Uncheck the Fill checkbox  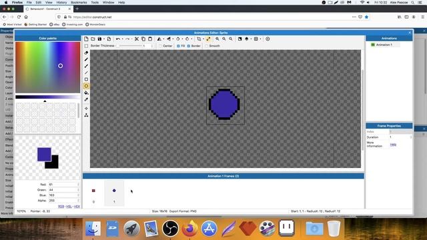point(178,46)
